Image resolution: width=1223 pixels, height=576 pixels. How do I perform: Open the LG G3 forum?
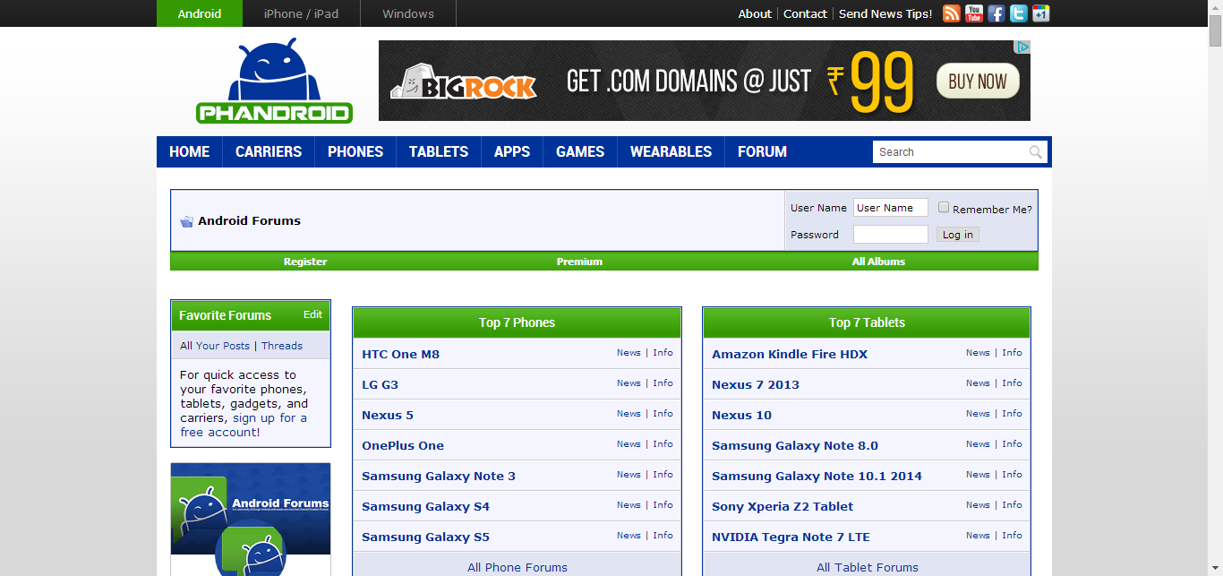coord(380,384)
